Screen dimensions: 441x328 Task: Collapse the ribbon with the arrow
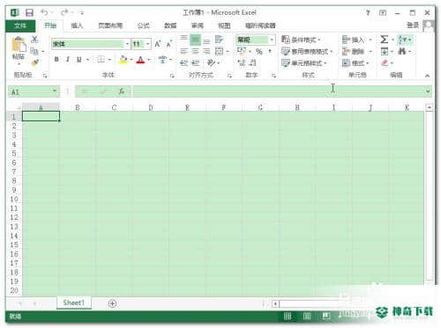coord(427,76)
